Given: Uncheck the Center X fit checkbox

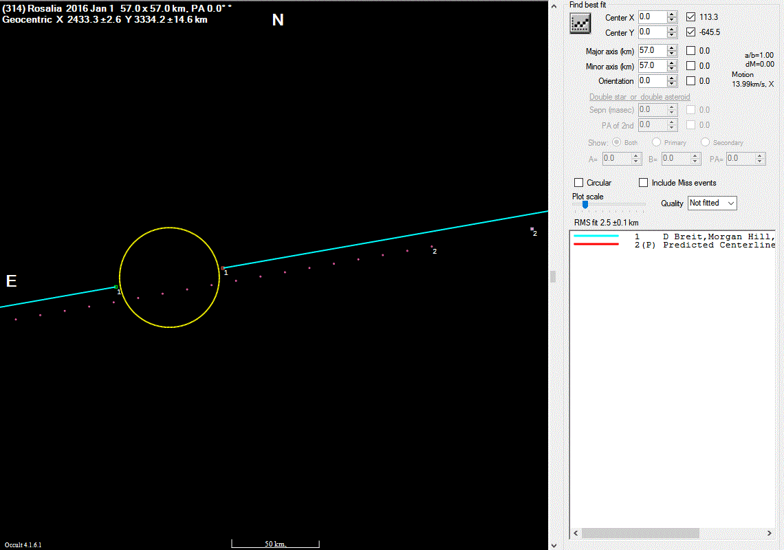Looking at the screenshot, I should [691, 17].
